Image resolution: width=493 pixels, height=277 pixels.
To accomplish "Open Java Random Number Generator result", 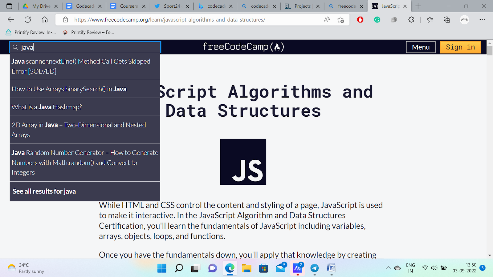I will point(85,163).
